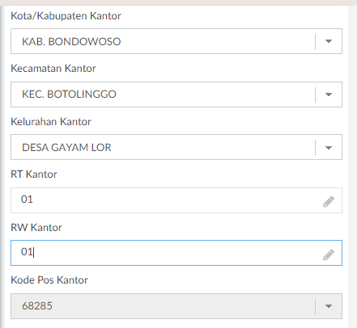The image size is (357, 328).
Task: Click the 01 text inside RT Kantor
Action: (x=27, y=200)
